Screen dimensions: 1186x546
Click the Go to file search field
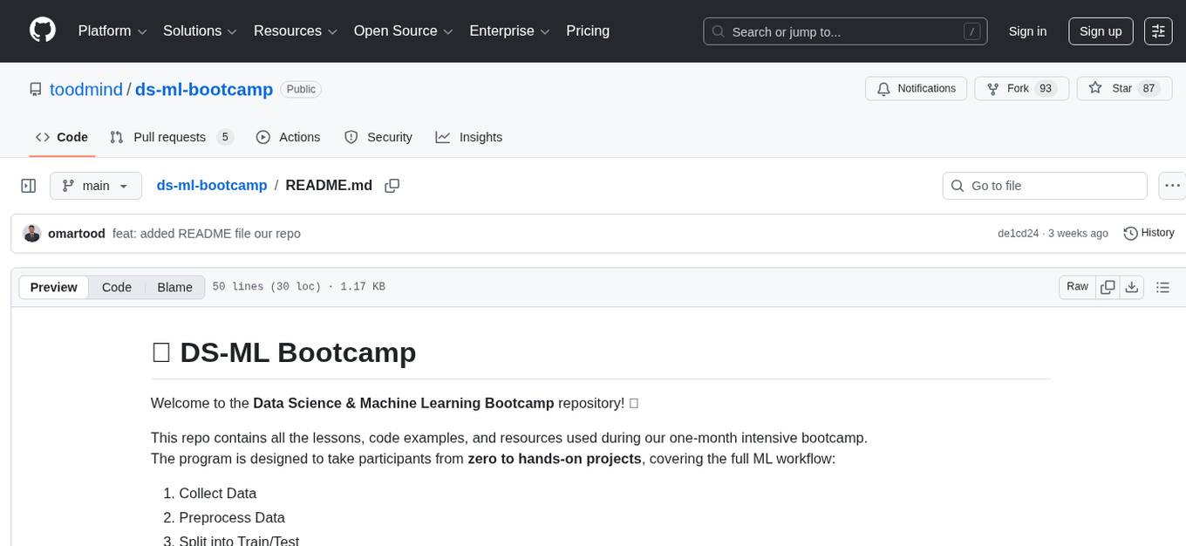point(1044,185)
